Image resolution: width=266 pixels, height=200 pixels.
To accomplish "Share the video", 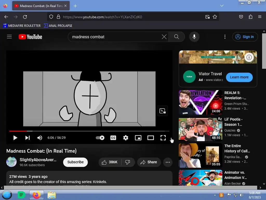I will [149, 162].
